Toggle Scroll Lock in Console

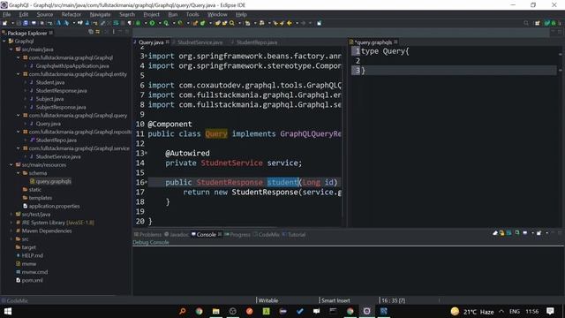click(x=501, y=233)
